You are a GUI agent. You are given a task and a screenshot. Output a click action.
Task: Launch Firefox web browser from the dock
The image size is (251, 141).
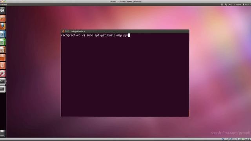(x=3, y=26)
